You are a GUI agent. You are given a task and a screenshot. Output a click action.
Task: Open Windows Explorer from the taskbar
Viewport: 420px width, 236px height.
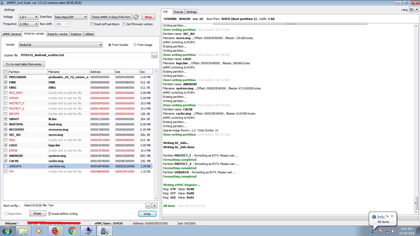pyautogui.click(x=23, y=231)
